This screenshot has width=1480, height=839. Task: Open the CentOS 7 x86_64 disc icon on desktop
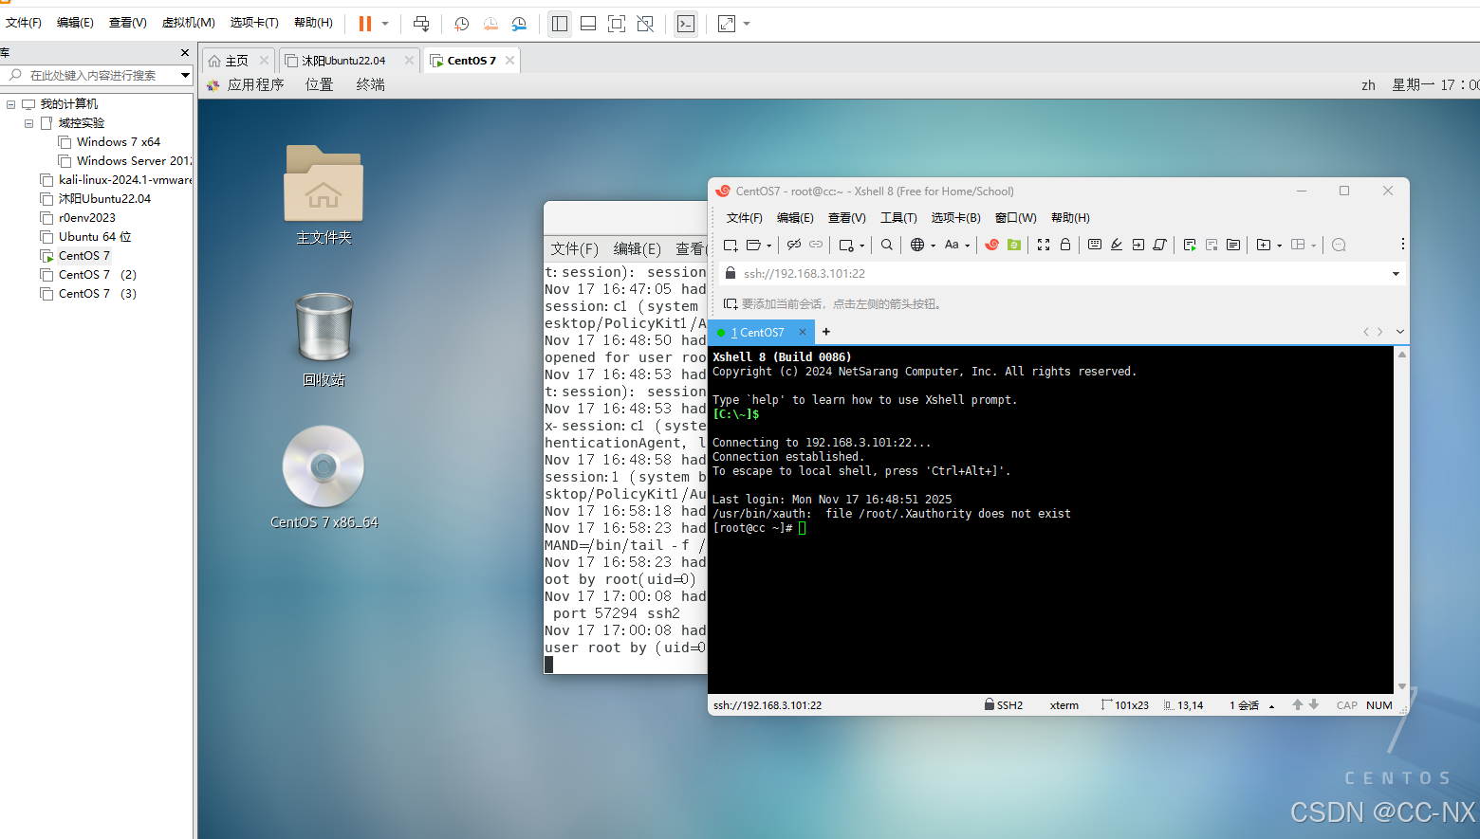[x=324, y=477]
